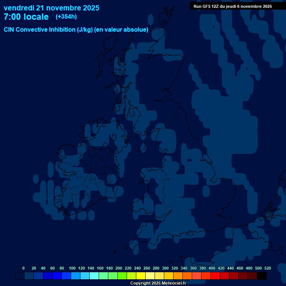Click the legend label '360'
The width and height of the screenshot is (286, 286).
coord(193,268)
